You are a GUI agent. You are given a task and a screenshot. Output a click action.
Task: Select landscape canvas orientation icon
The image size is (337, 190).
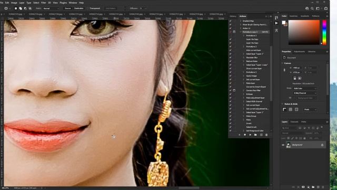(x=300, y=78)
